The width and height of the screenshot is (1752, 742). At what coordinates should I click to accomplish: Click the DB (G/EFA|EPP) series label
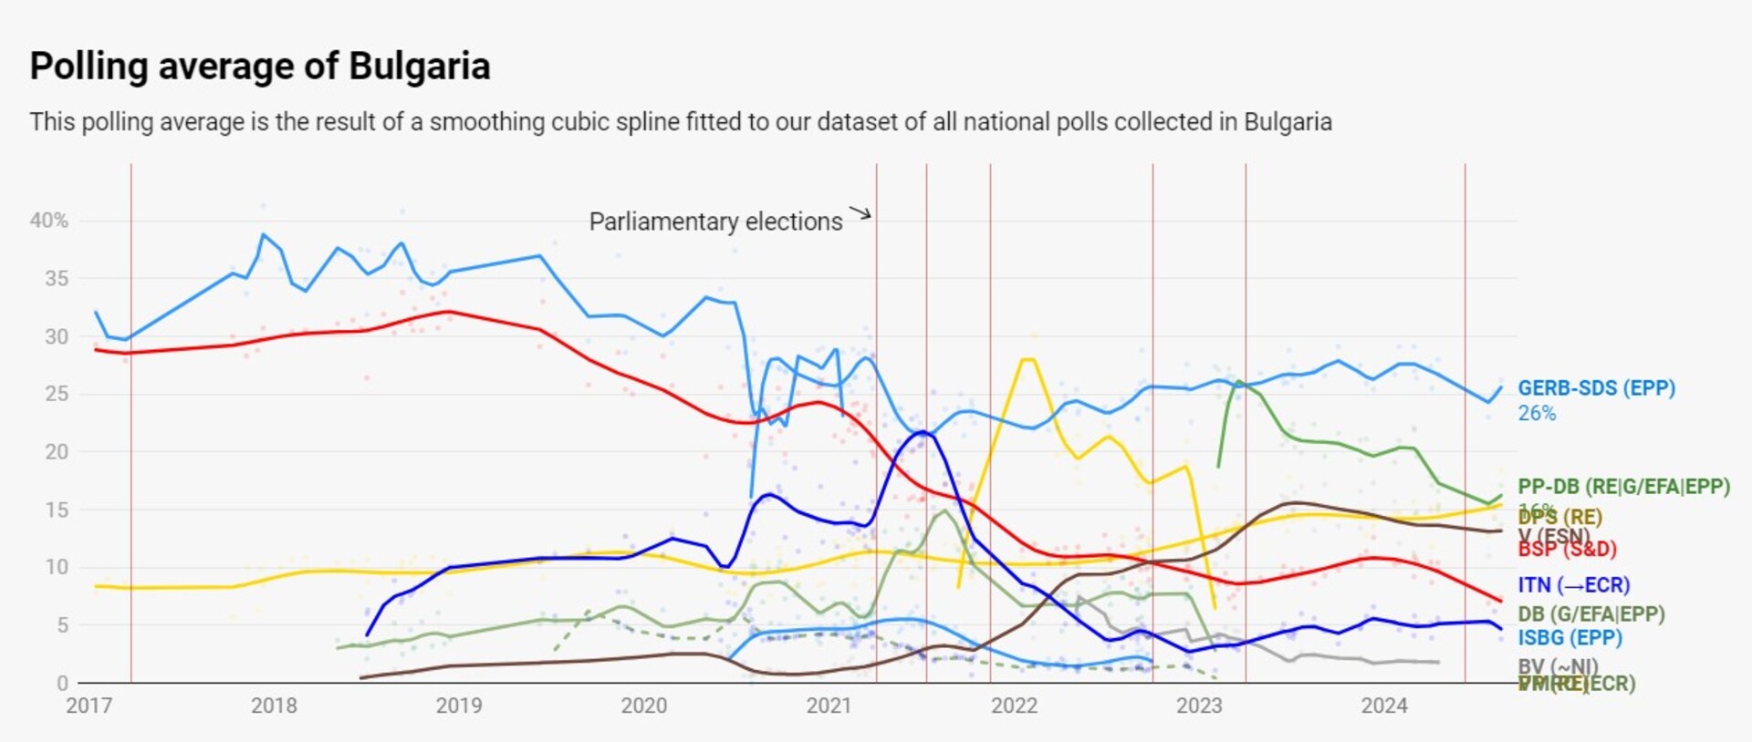click(1590, 614)
